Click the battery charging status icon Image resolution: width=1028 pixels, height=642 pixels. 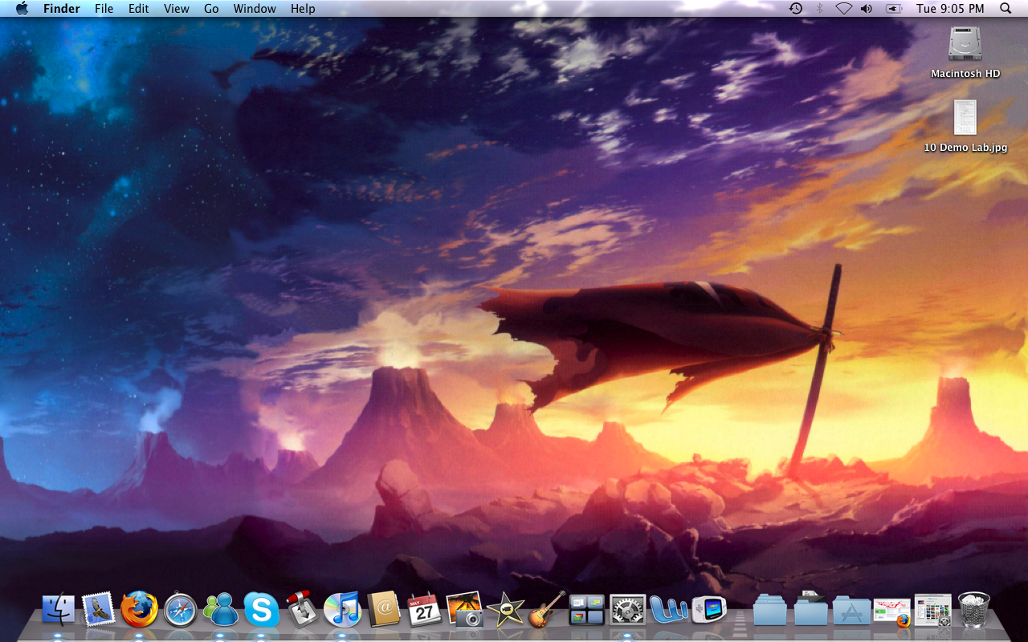coord(894,9)
